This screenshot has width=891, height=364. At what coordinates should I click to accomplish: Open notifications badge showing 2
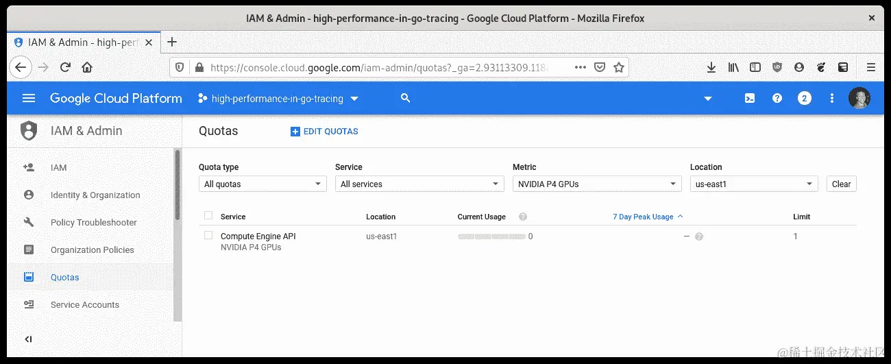pyautogui.click(x=805, y=98)
